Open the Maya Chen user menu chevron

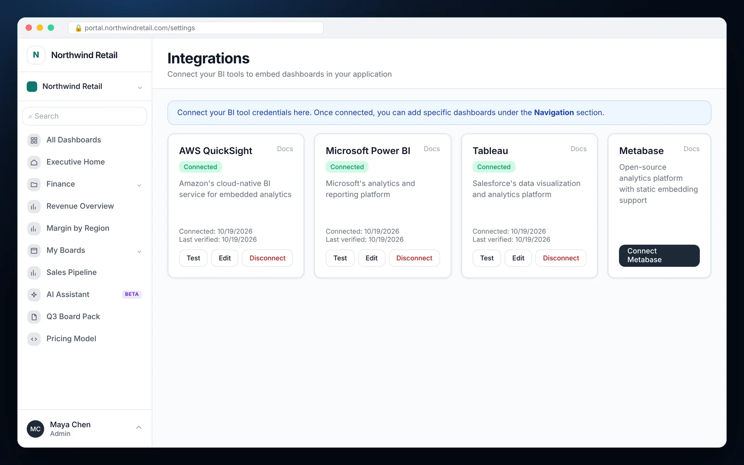(x=139, y=428)
